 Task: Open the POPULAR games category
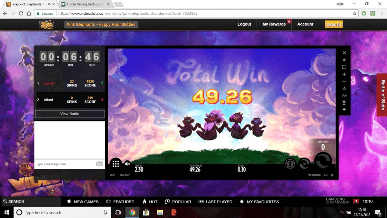coord(178,202)
